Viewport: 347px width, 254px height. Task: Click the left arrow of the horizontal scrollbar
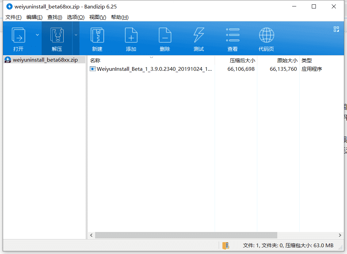coord(91,235)
